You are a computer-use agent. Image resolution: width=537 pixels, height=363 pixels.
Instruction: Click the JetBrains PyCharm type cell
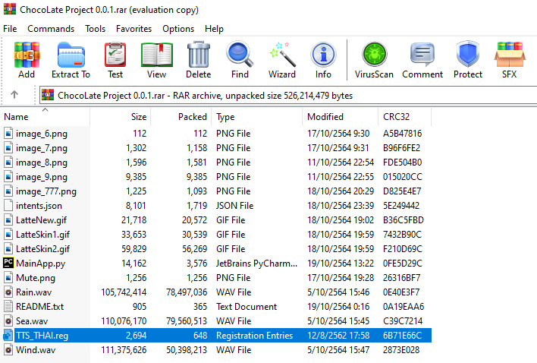click(x=256, y=264)
